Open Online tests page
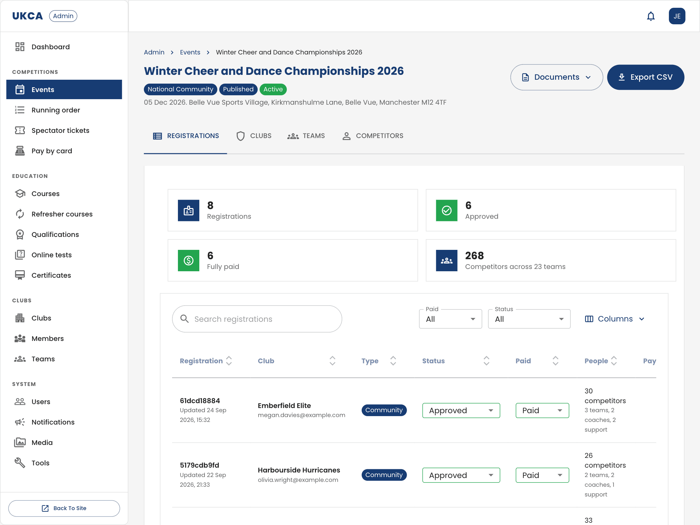700x525 pixels. (x=64, y=255)
